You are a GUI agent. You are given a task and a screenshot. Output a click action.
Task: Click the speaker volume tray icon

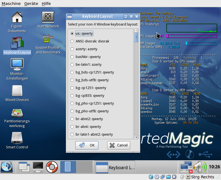[199, 167]
